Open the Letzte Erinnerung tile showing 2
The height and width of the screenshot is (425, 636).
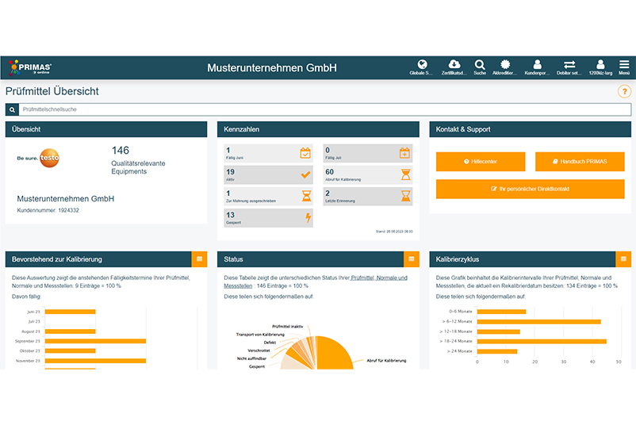pyautogui.click(x=368, y=197)
